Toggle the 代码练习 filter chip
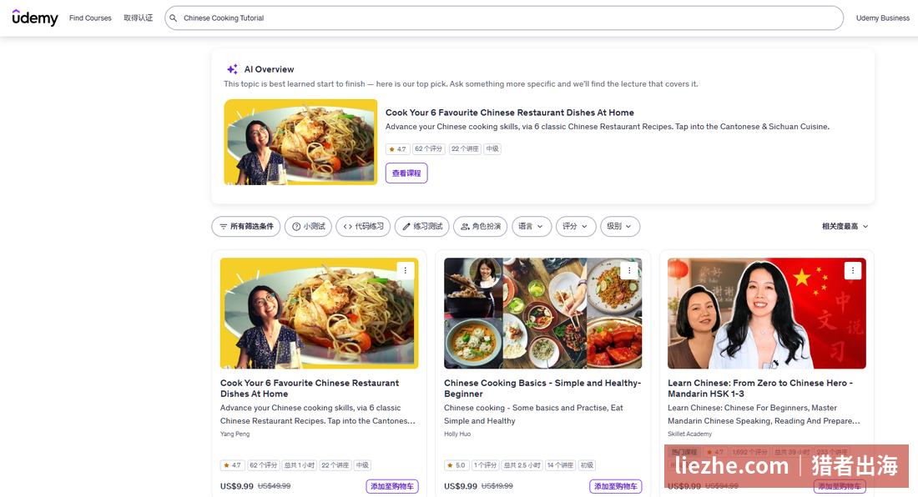 pos(363,226)
